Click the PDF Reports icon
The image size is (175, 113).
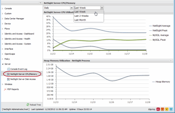(5, 89)
